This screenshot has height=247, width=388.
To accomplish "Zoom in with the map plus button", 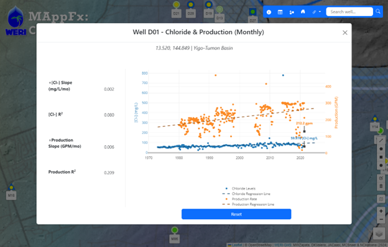I will [x=381, y=211].
